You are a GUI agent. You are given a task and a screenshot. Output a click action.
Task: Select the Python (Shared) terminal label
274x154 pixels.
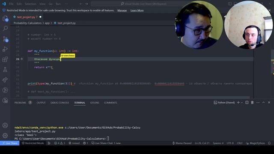coord(224,103)
